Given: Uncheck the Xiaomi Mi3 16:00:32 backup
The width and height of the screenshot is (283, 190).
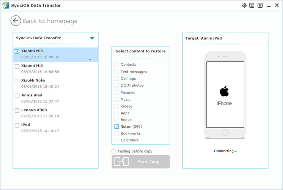Looking at the screenshot, I should click(17, 52).
